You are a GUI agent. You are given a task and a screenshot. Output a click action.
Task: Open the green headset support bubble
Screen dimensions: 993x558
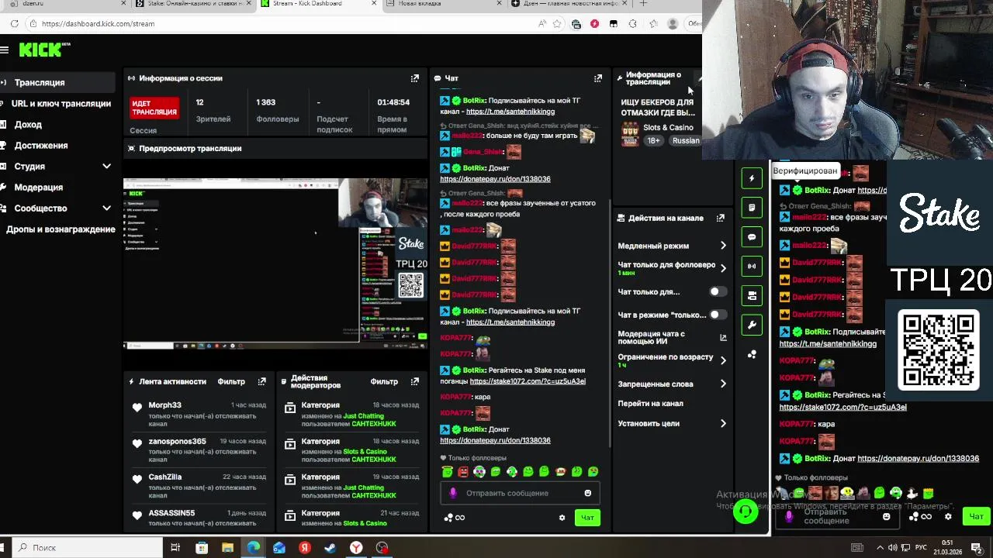click(x=746, y=511)
